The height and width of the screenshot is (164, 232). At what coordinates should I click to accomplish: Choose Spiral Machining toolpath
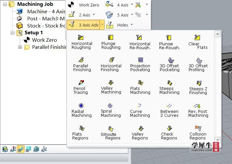click(x=111, y=110)
